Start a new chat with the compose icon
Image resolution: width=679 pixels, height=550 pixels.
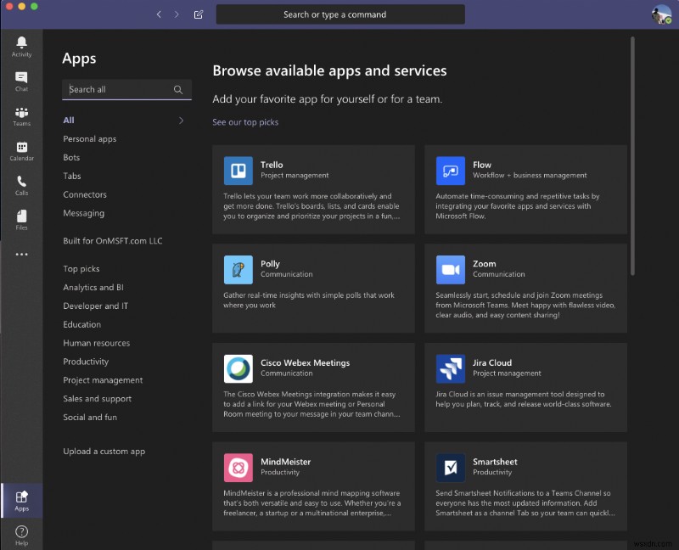click(x=199, y=14)
